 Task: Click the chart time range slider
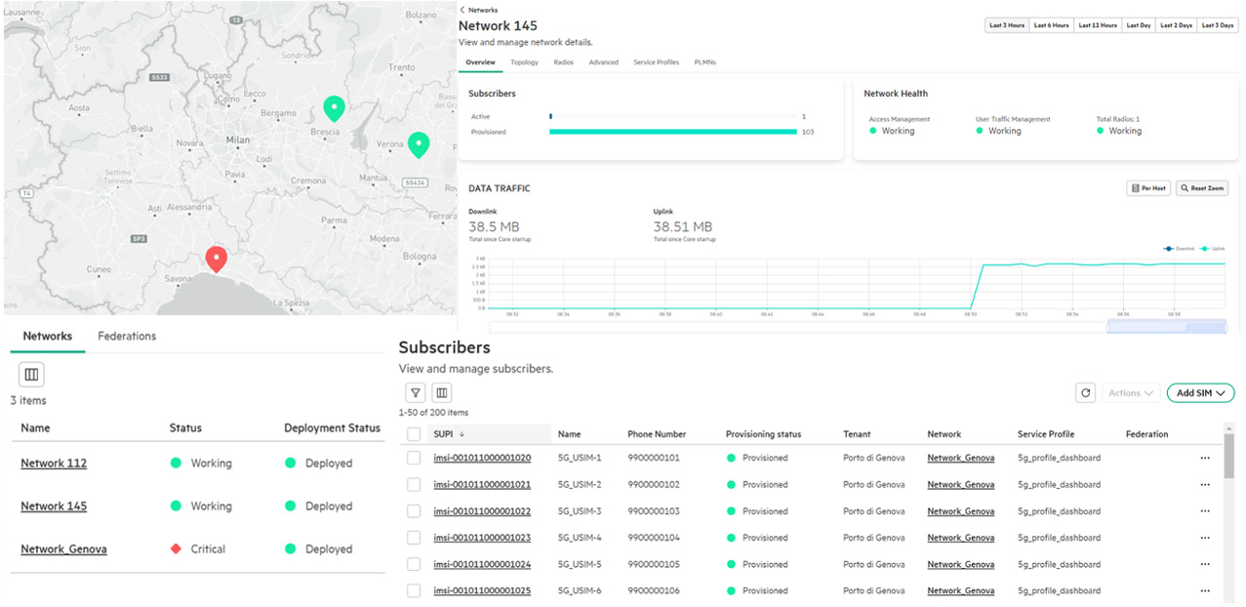(1166, 327)
